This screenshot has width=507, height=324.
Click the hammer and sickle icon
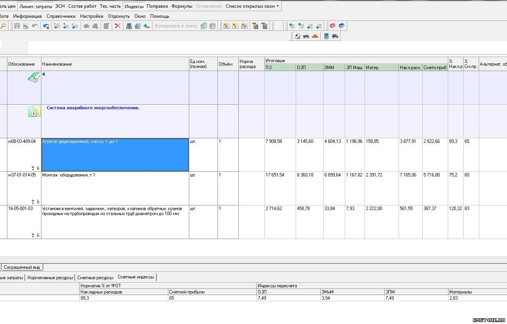297,36
